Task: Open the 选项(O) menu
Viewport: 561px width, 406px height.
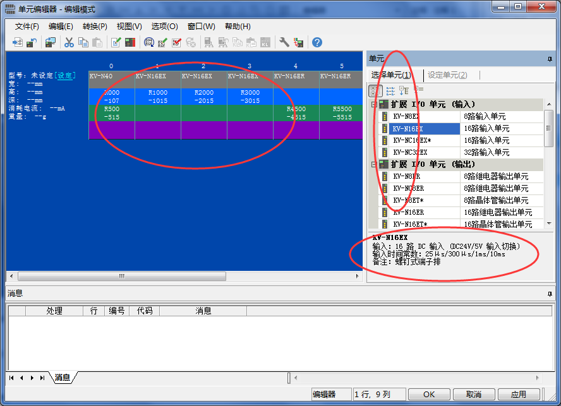Action: (x=165, y=27)
